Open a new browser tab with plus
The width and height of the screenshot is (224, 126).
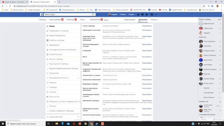pyautogui.click(x=59, y=2)
